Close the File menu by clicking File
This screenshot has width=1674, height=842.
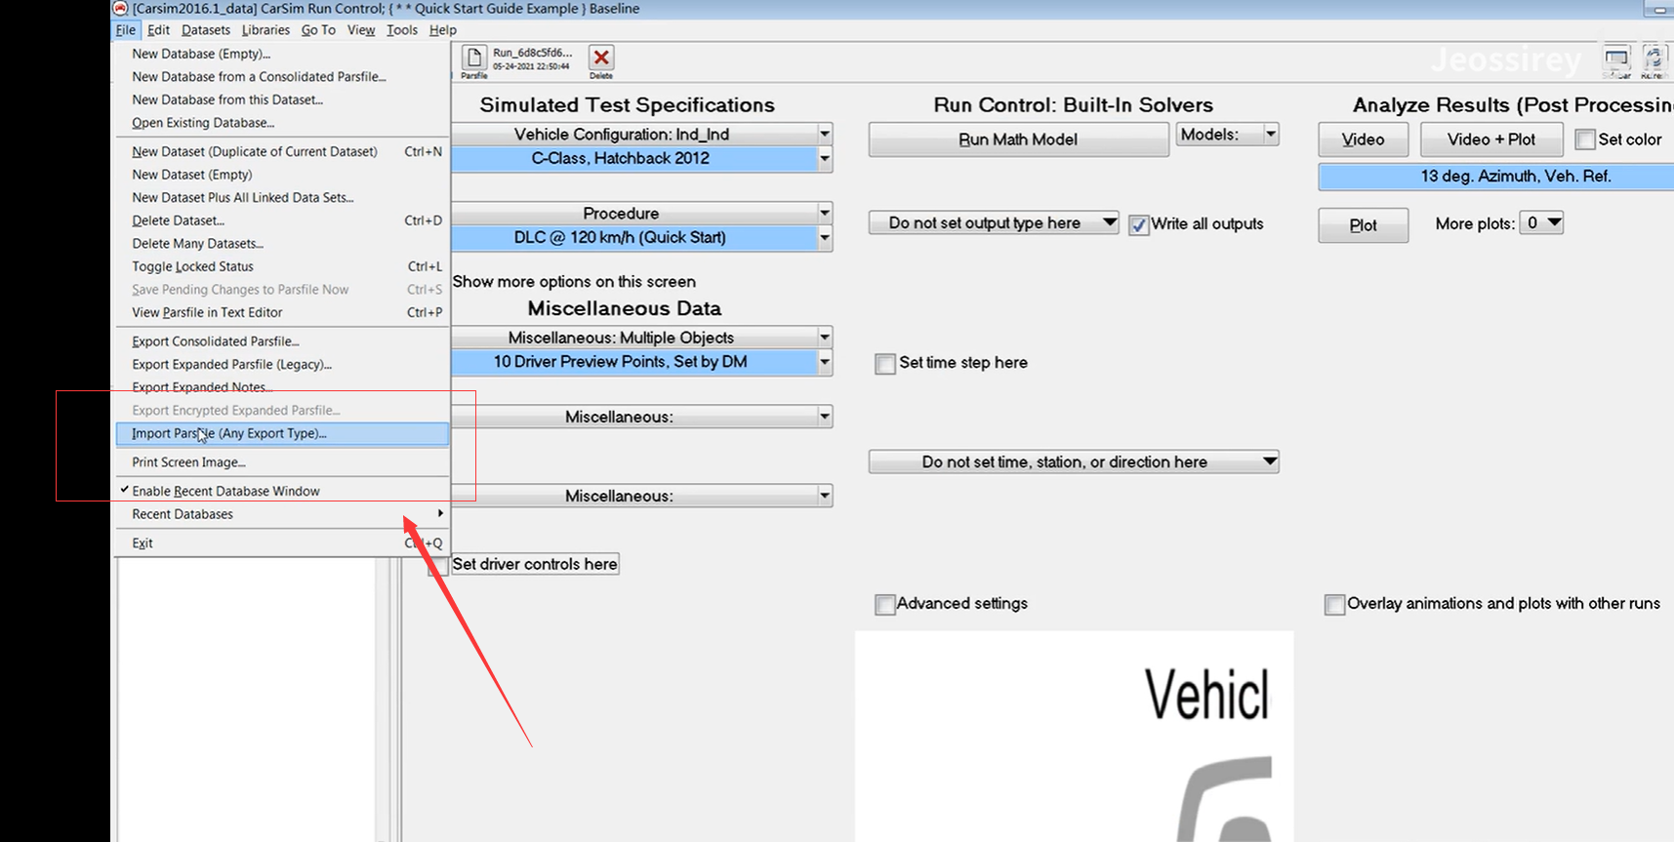coord(126,30)
